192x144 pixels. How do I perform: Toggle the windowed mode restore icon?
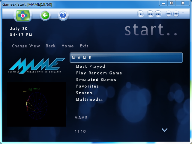point(183,13)
